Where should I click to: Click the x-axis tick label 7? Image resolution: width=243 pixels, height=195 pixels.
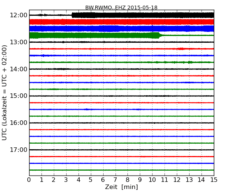[115, 180]
